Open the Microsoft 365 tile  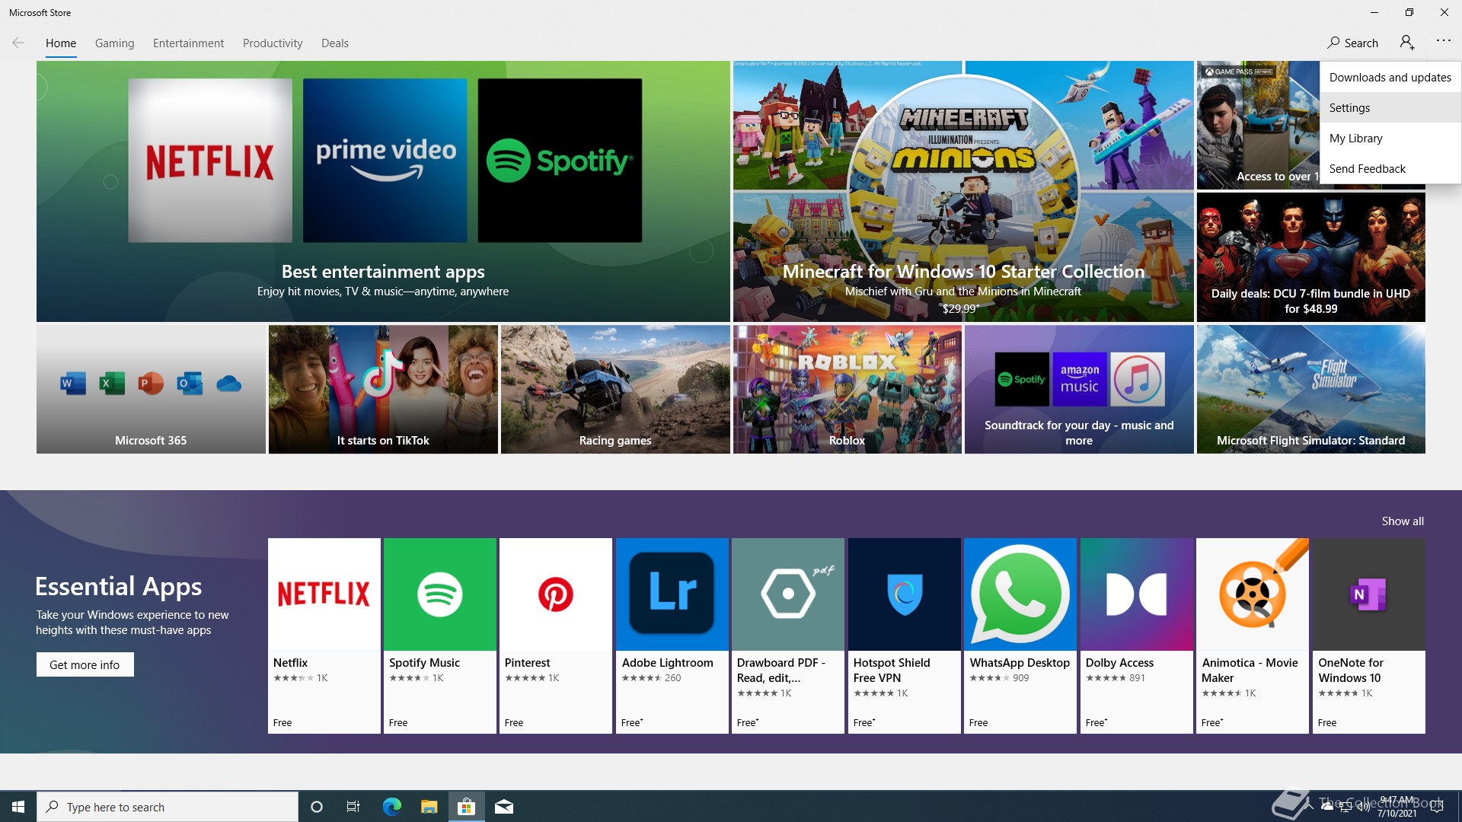coord(151,390)
